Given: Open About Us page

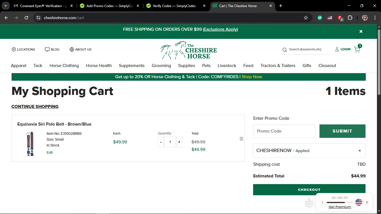Looking at the screenshot, I should click(x=81, y=49).
